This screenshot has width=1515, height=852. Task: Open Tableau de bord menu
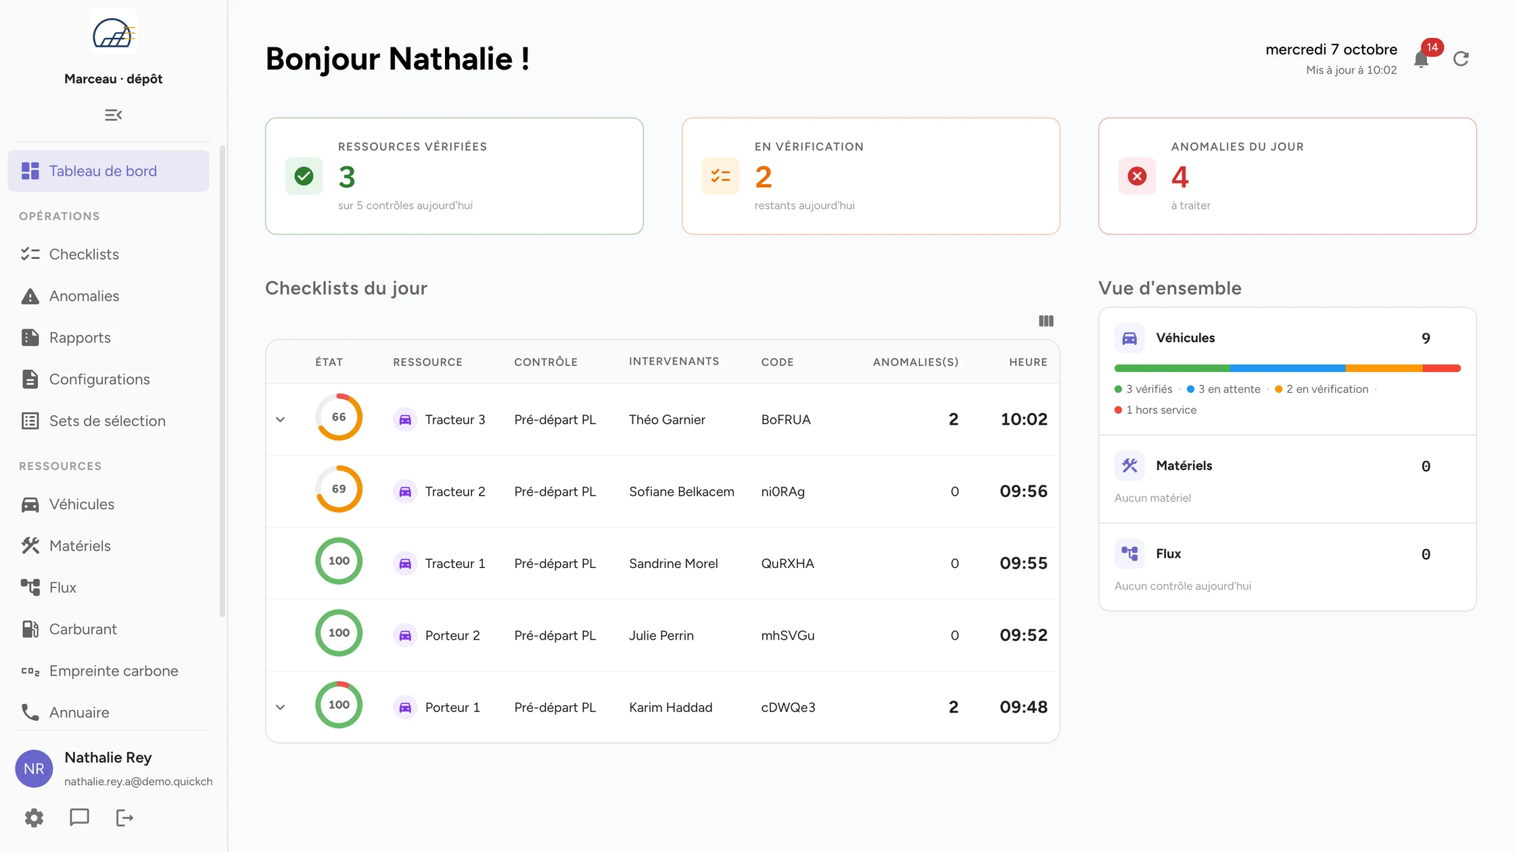108,171
